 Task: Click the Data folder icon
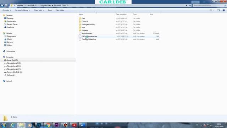point(80,18)
